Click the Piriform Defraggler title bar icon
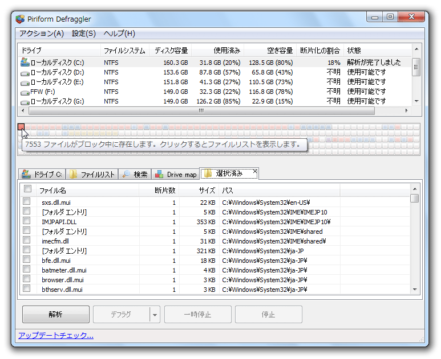 pyautogui.click(x=20, y=19)
